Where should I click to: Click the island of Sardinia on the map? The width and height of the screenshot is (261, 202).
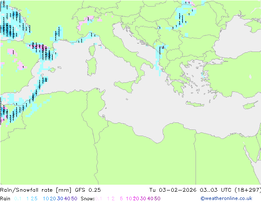[x=91, y=67]
